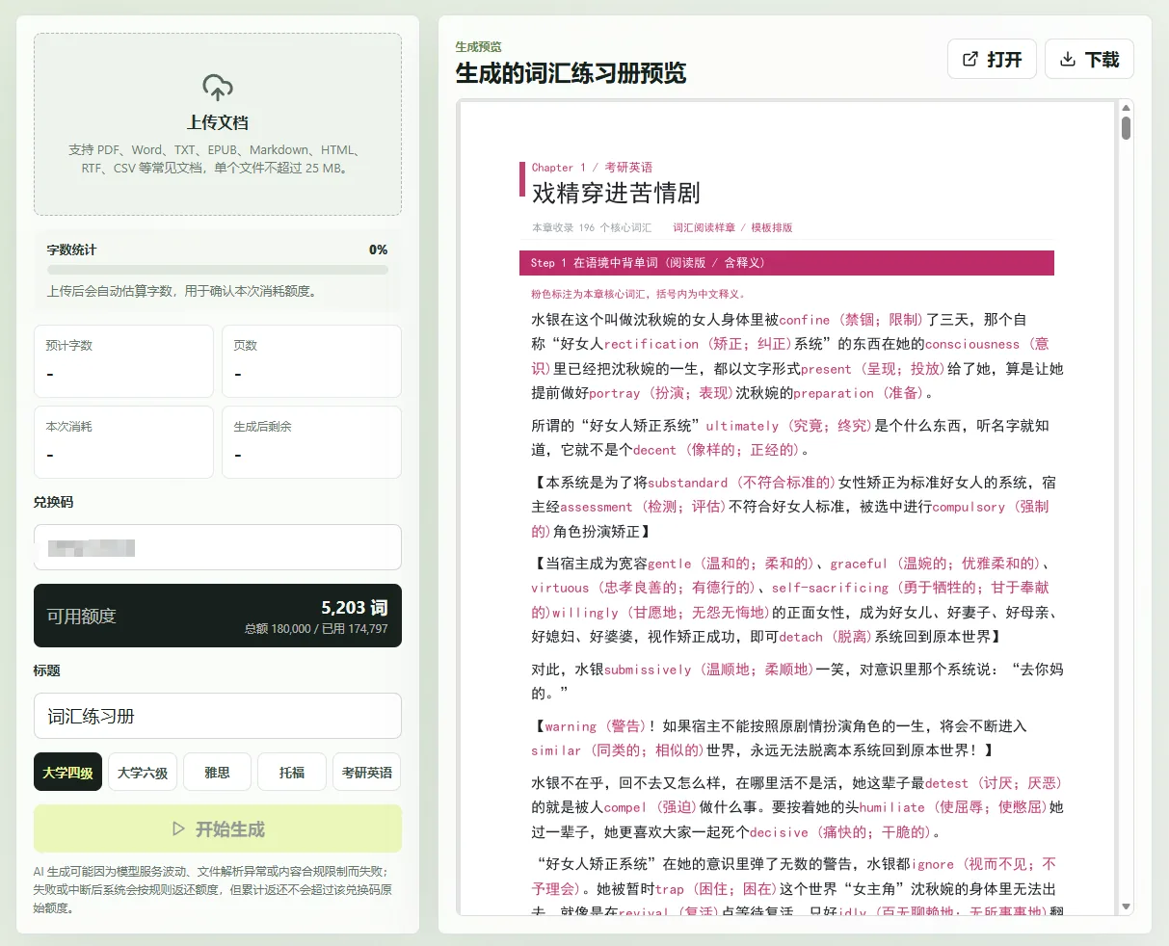This screenshot has height=946, width=1169.
Task: Select the 大学六级 level
Action: pos(143,773)
